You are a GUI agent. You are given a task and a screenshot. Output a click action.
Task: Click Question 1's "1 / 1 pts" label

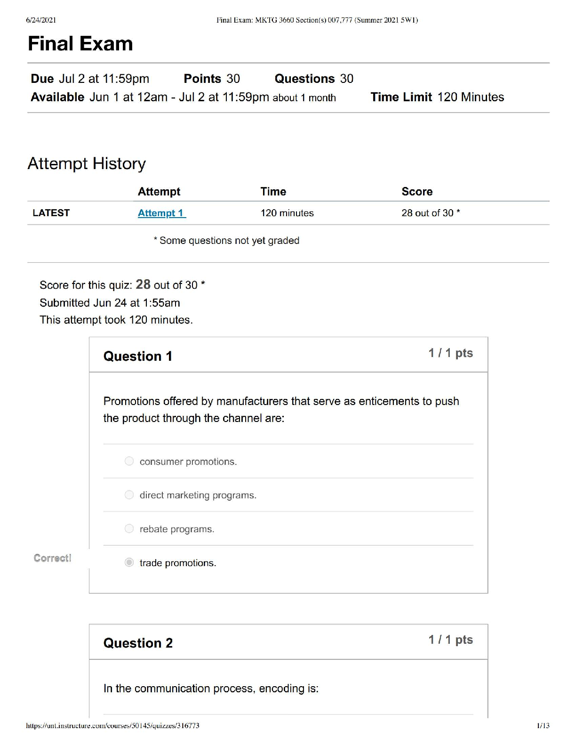coord(450,353)
